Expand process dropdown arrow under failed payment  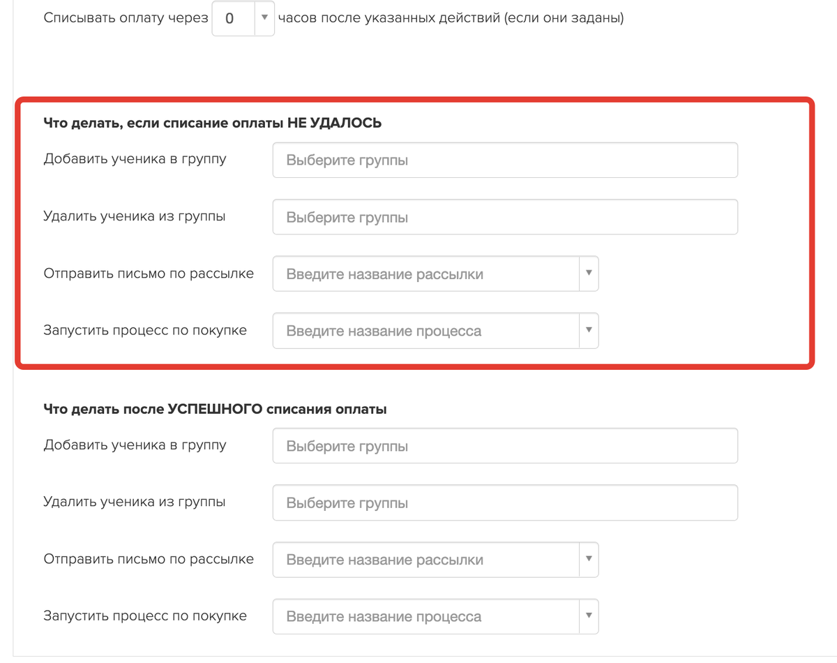click(x=589, y=330)
